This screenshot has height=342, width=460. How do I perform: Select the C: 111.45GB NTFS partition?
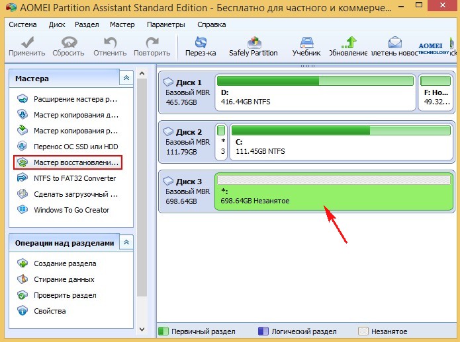[342, 142]
